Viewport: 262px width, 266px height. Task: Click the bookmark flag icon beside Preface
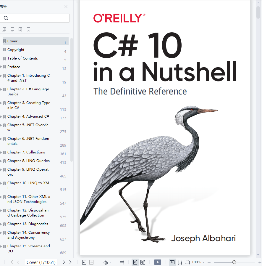(4, 67)
